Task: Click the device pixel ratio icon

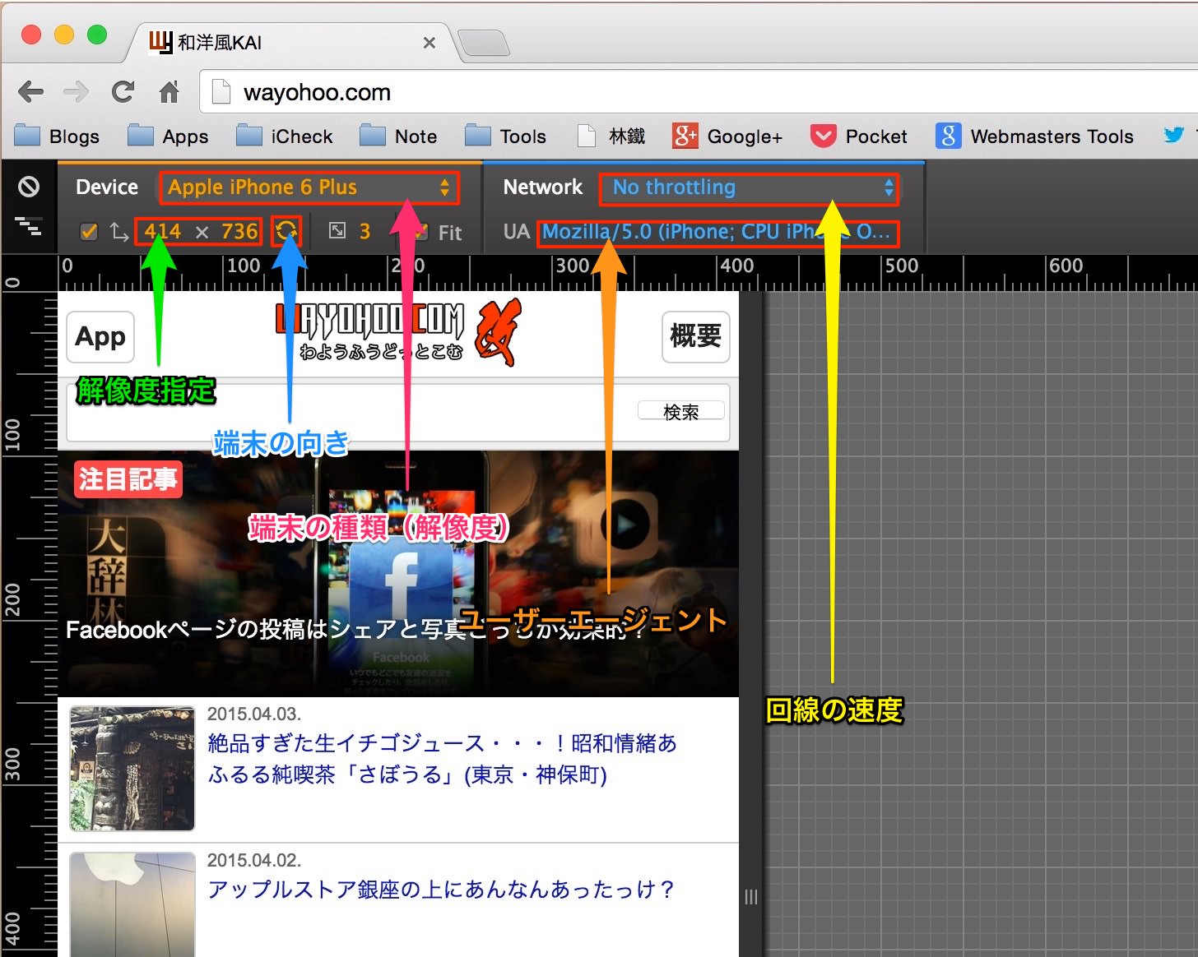Action: click(337, 231)
